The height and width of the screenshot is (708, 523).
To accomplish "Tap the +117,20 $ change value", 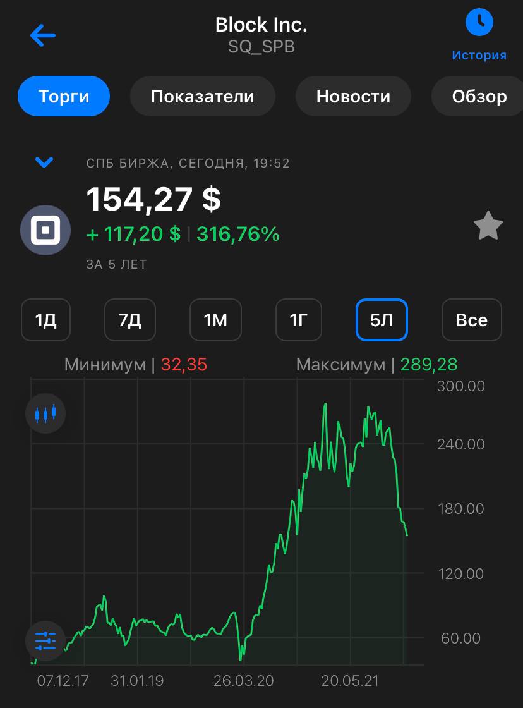I will (133, 234).
